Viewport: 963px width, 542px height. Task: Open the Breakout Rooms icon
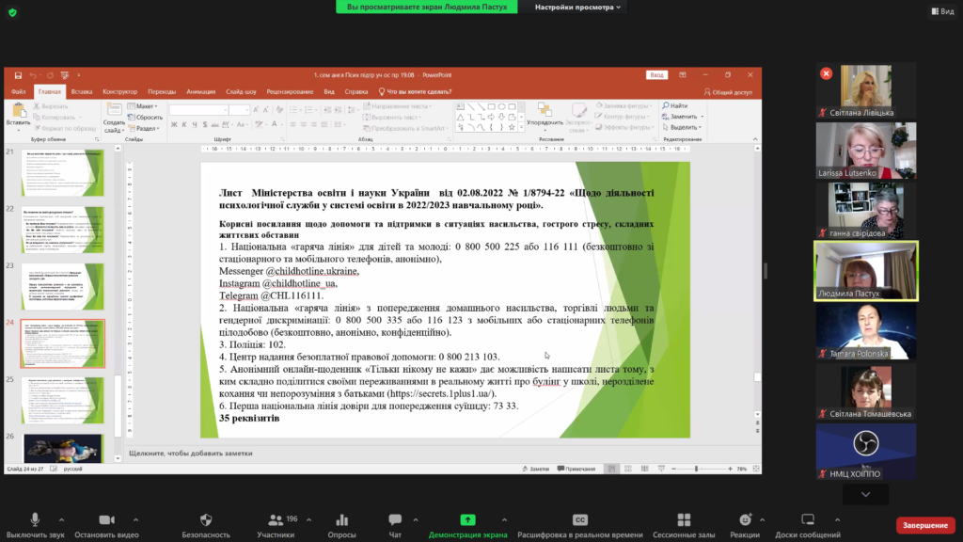684,519
